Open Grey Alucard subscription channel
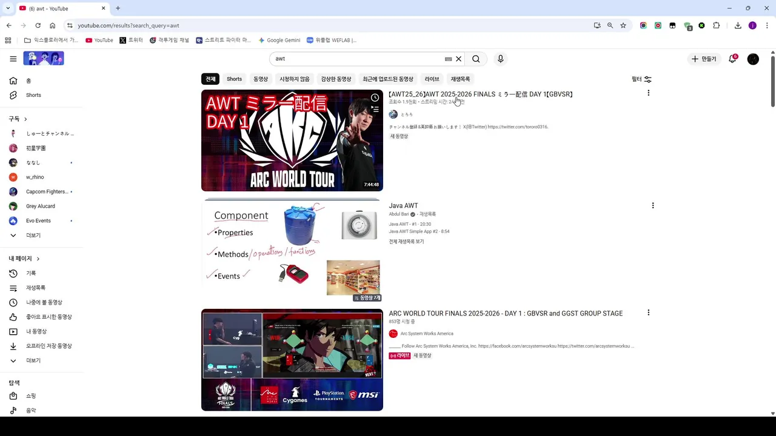776x436 pixels. point(41,206)
